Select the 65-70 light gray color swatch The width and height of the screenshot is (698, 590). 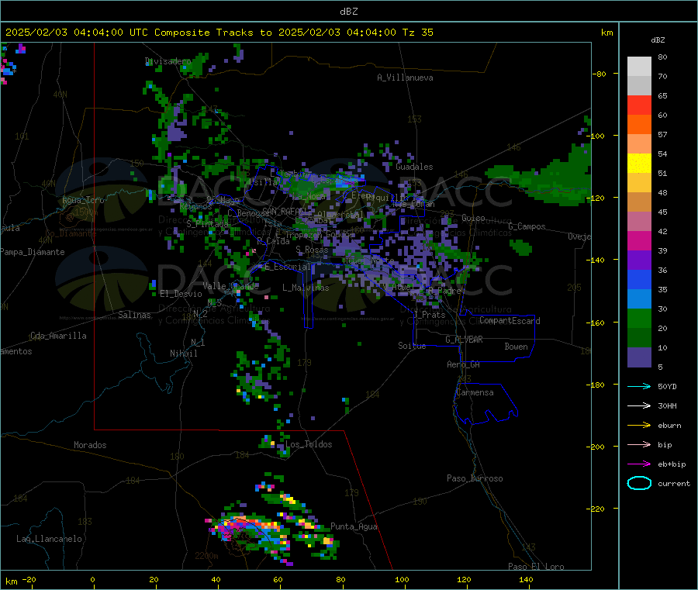point(639,86)
